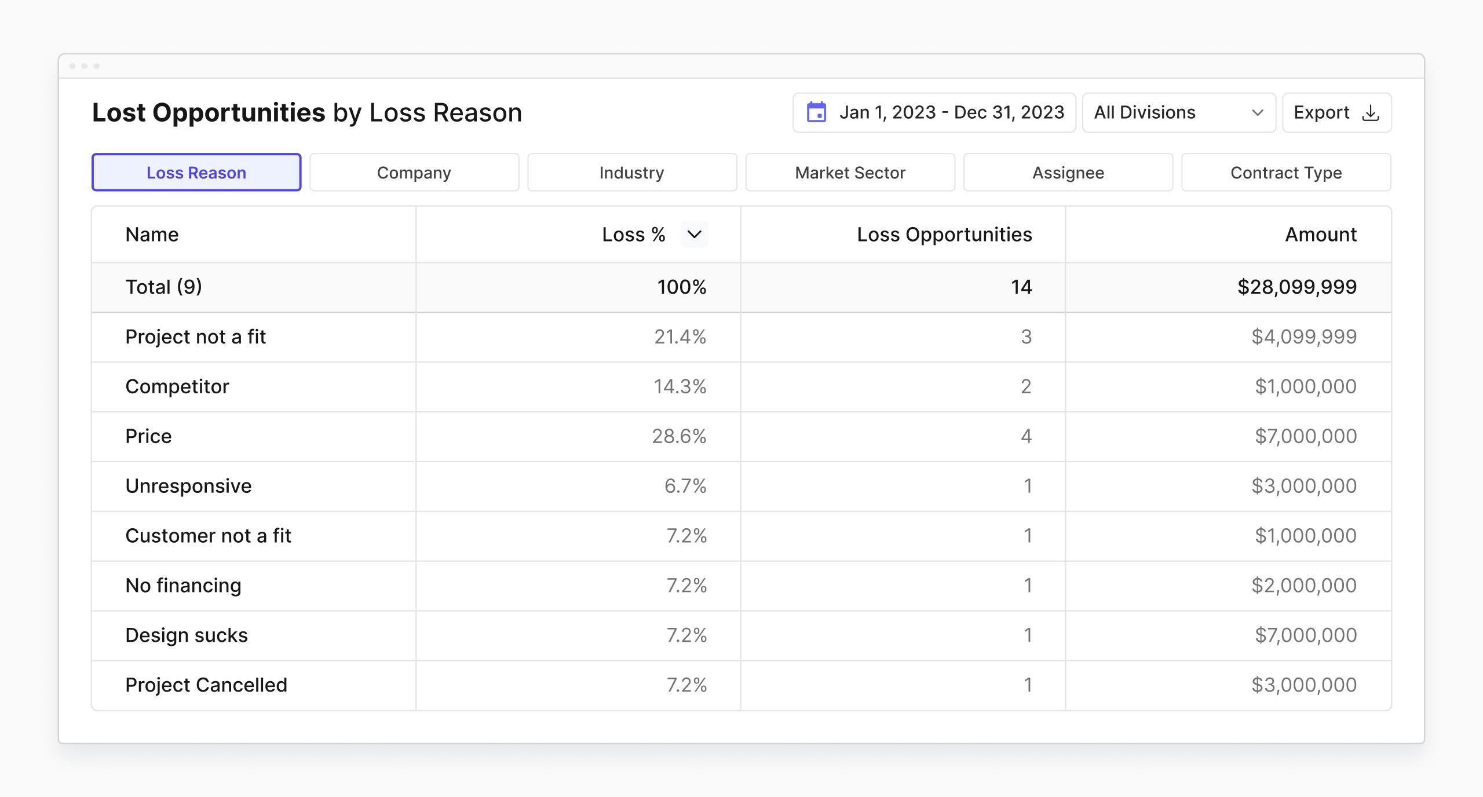Open the date range picker
Screen dimensions: 1483x797
(x=933, y=112)
